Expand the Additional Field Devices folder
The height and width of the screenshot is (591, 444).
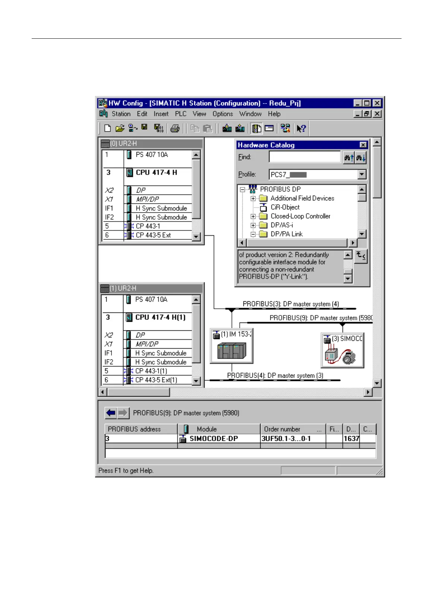click(253, 198)
